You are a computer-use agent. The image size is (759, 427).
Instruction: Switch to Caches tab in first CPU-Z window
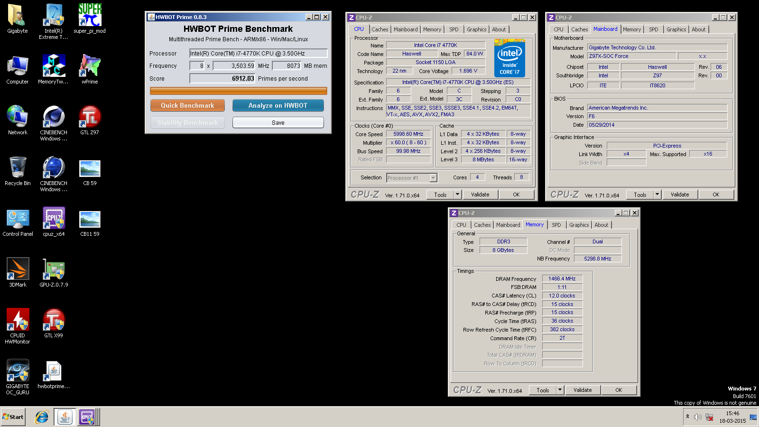click(380, 29)
